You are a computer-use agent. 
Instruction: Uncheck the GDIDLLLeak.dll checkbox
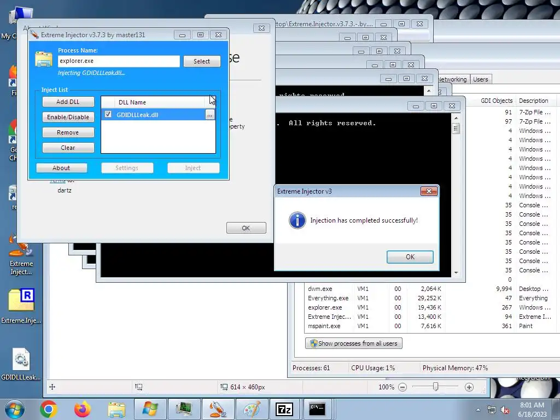coord(108,114)
